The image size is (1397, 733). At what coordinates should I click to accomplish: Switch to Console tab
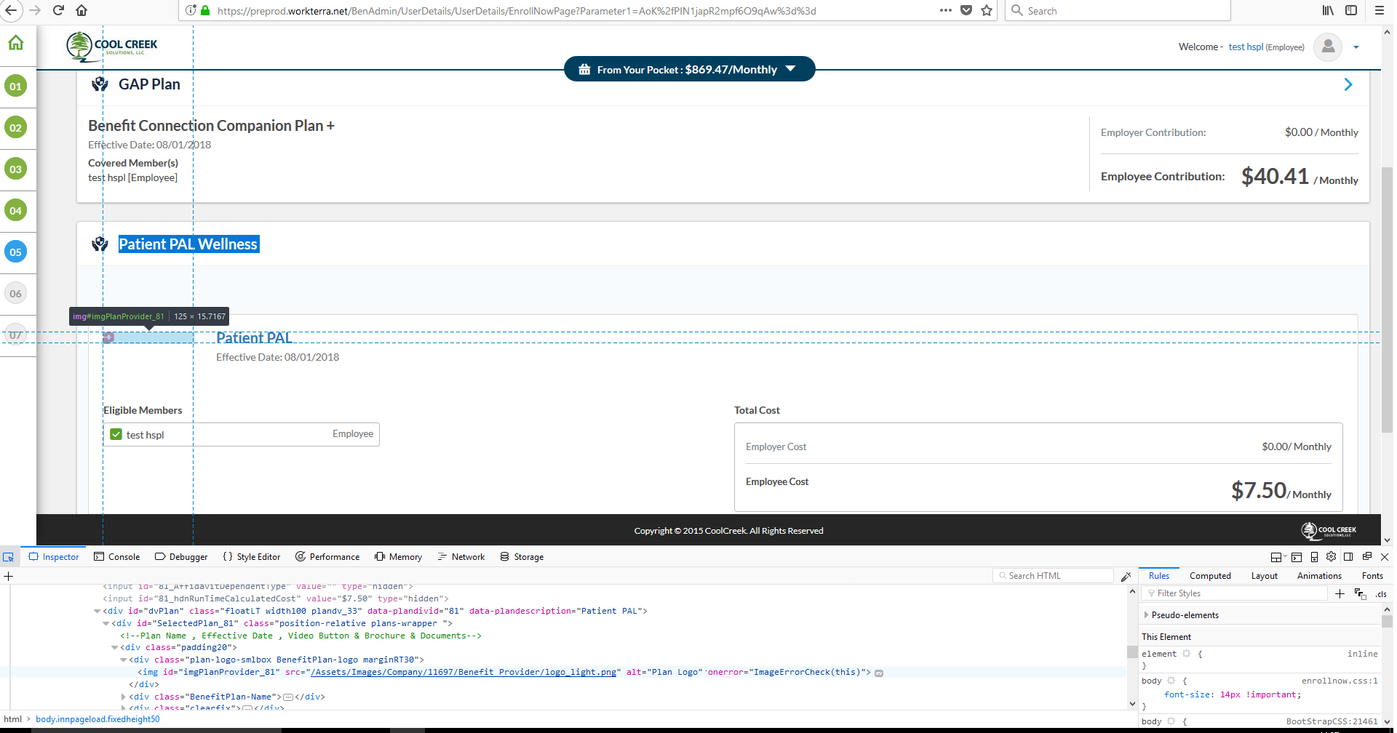coord(116,557)
